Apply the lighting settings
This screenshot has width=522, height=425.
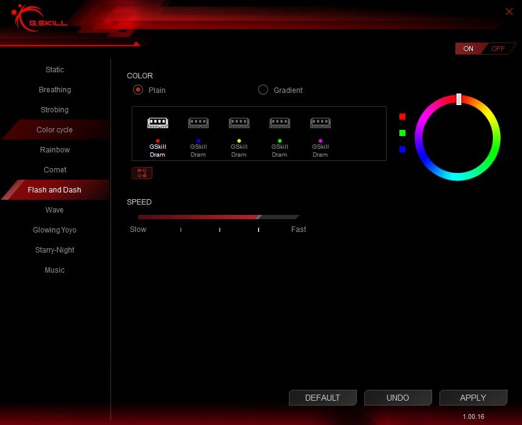tap(473, 398)
